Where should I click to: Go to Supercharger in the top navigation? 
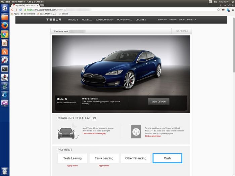[104, 20]
